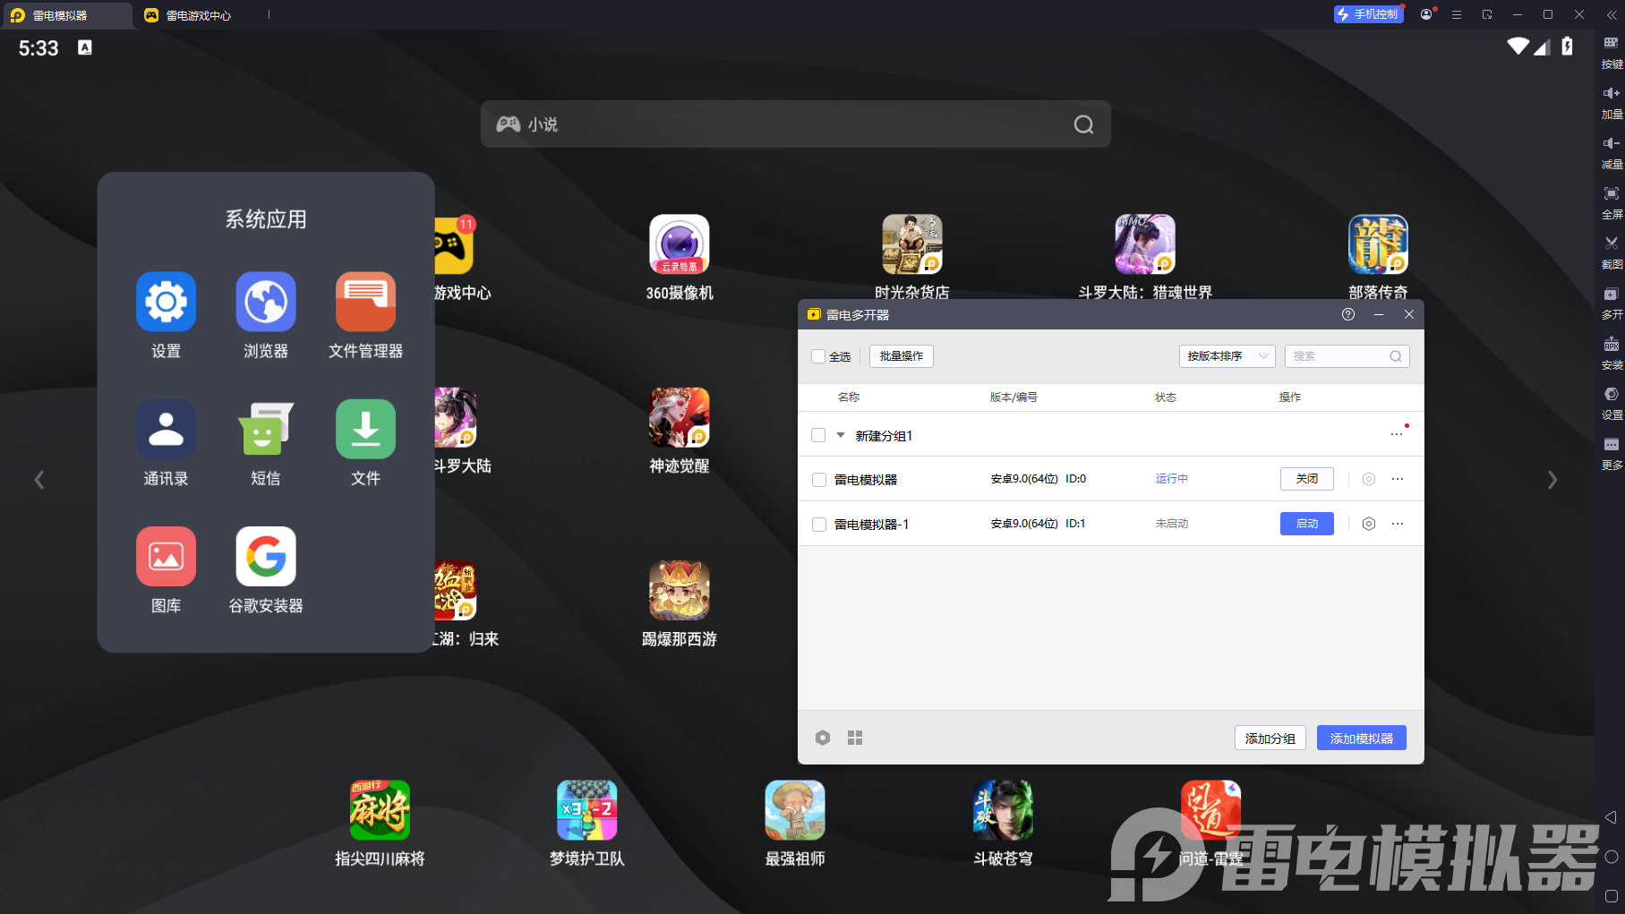Select the 新建分组1 group checkbox
Viewport: 1625px width, 914px height.
point(818,436)
